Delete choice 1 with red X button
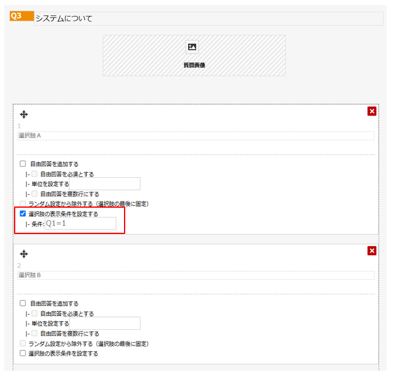This screenshot has width=394, height=391. [371, 111]
